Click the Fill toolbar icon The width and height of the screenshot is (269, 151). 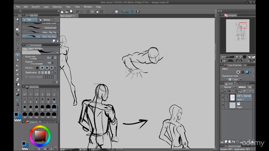click(97, 12)
